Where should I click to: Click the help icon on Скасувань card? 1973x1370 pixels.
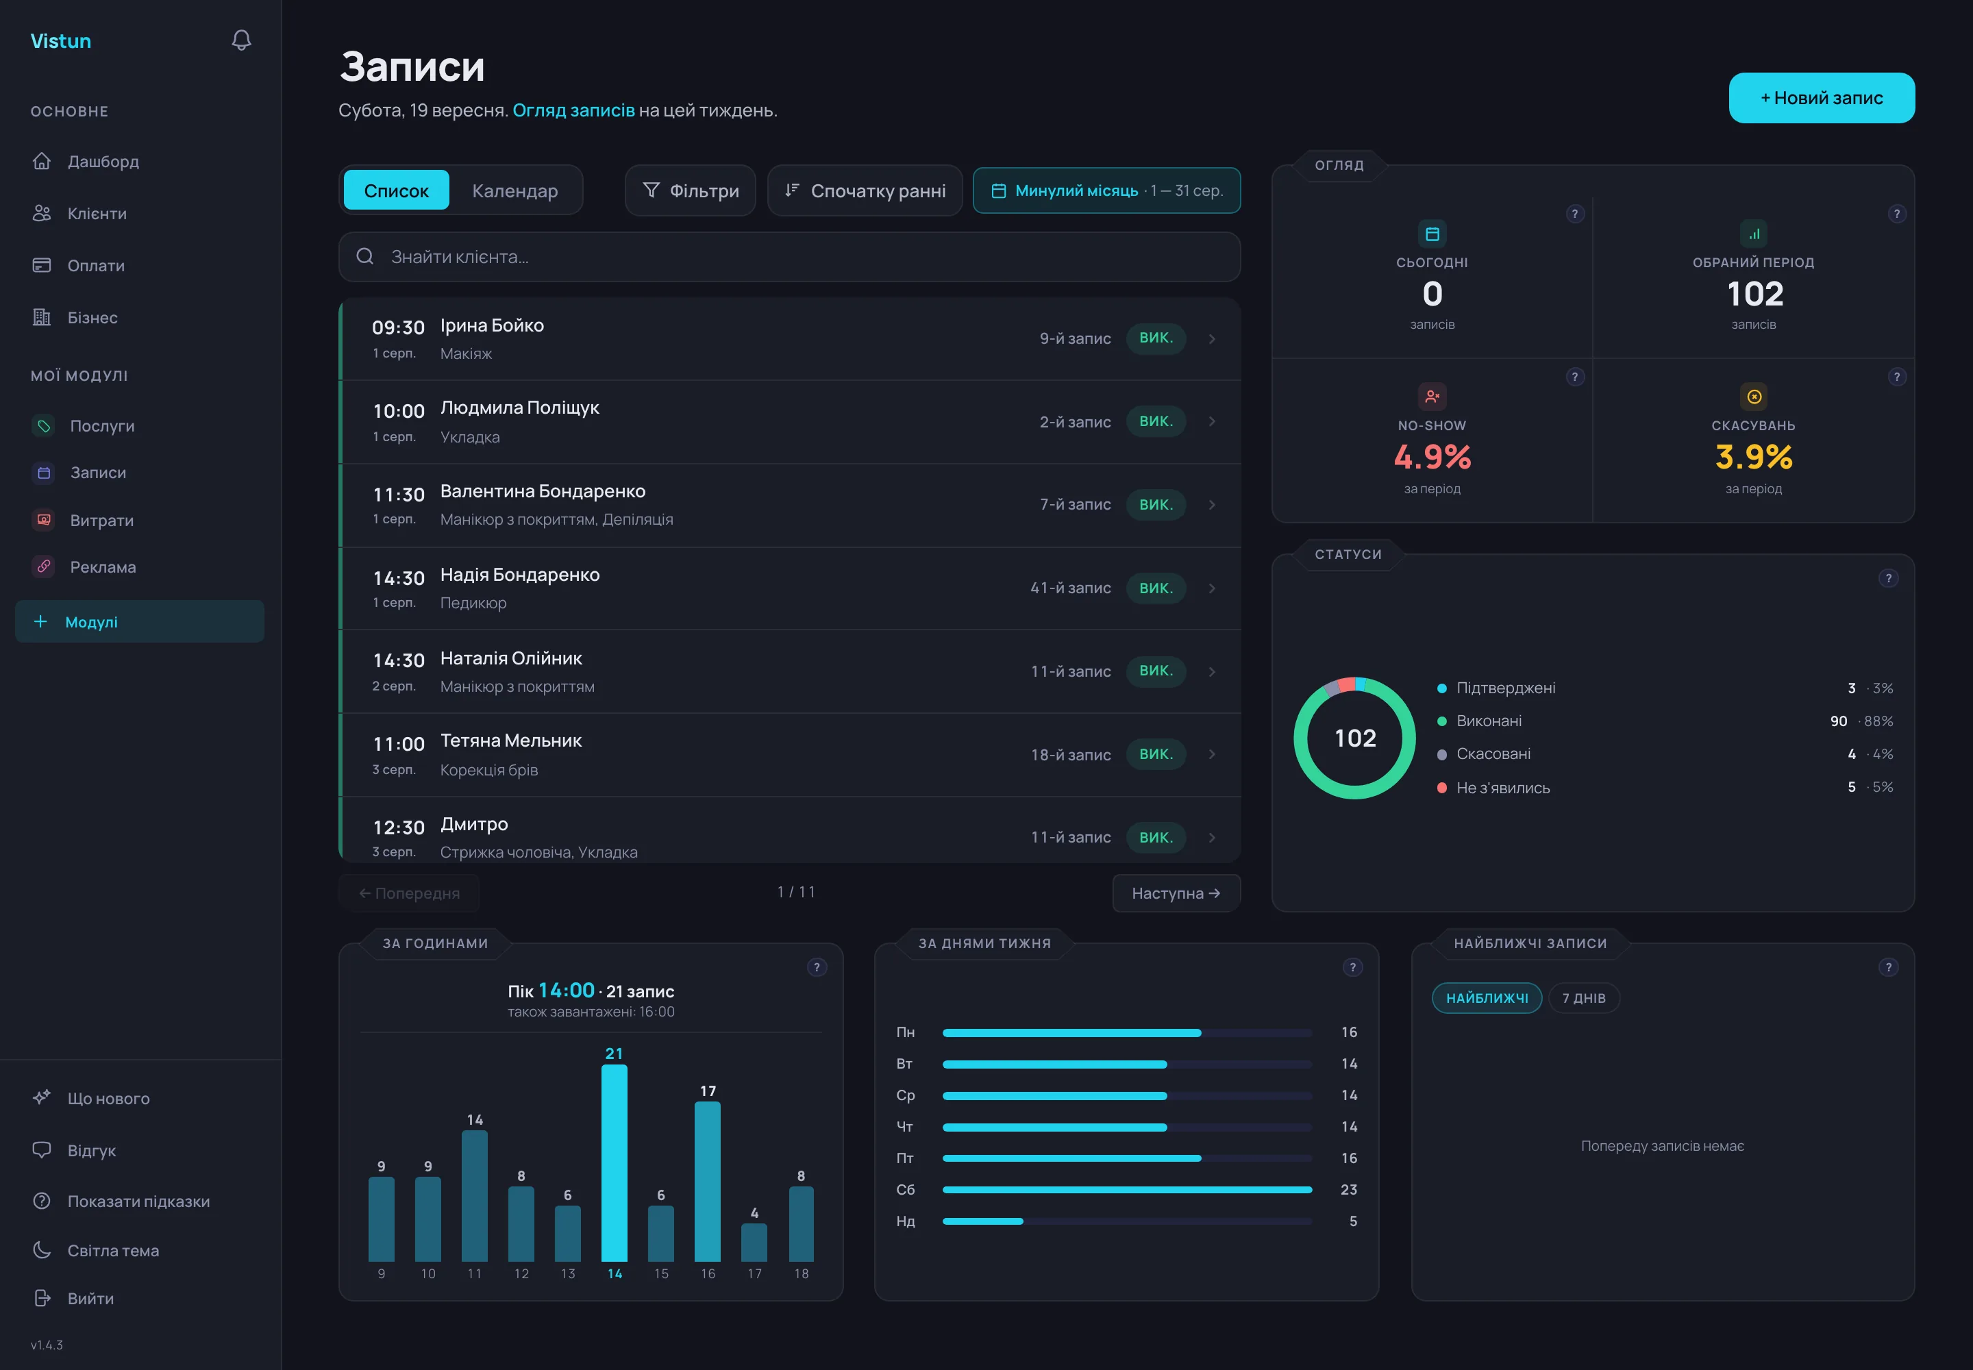1896,377
